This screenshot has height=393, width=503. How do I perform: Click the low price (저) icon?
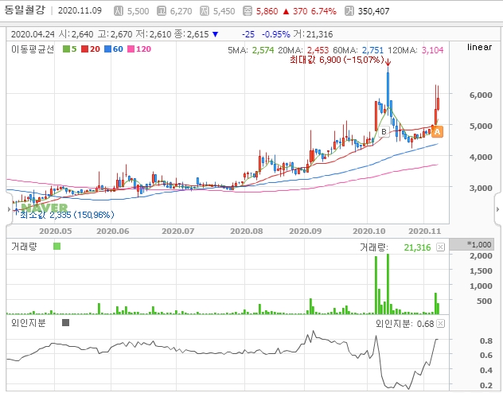205,11
